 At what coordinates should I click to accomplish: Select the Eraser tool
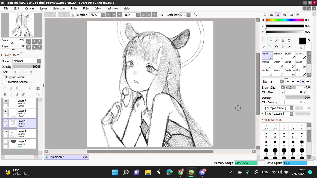[x=278, y=64]
